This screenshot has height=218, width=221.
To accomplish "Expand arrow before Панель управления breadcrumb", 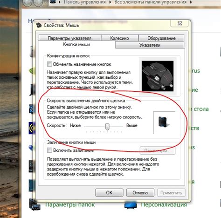I will click(x=60, y=2).
